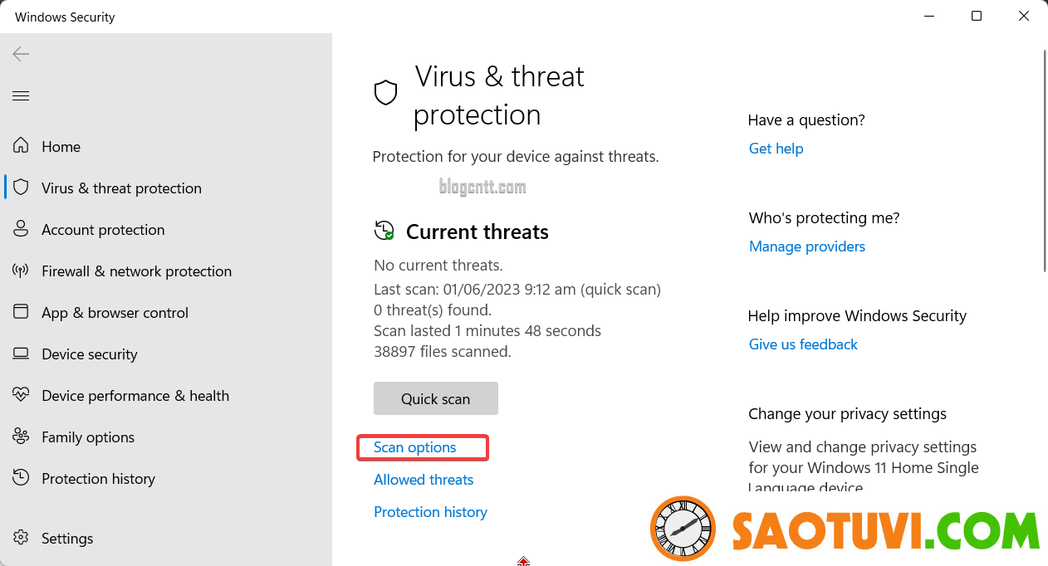Start a Quick scan
1048x566 pixels.
coord(436,398)
